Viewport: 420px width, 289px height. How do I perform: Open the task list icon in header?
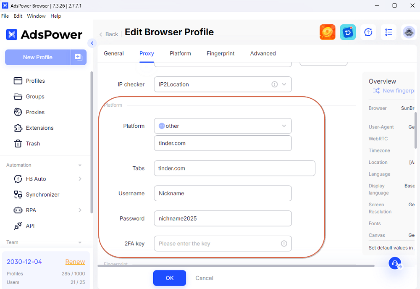388,32
